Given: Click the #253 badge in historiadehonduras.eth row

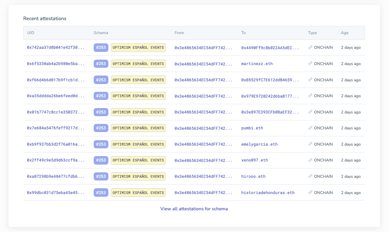Looking at the screenshot, I should point(101,192).
